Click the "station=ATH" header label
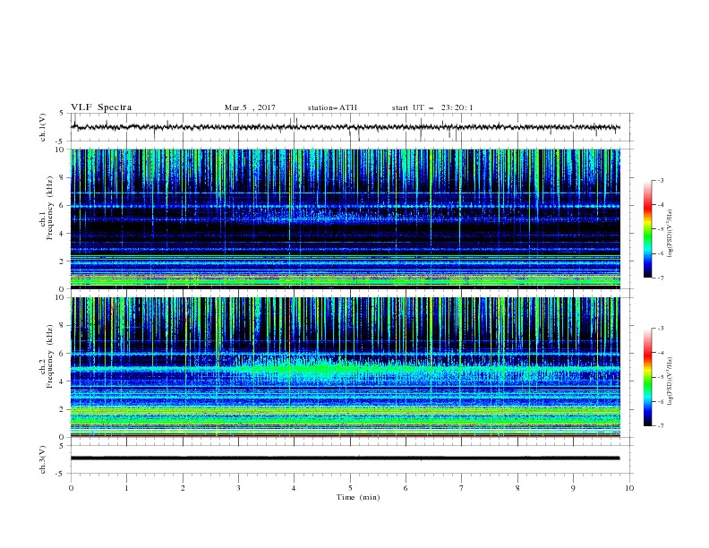The width and height of the screenshot is (709, 548). pyautogui.click(x=332, y=107)
